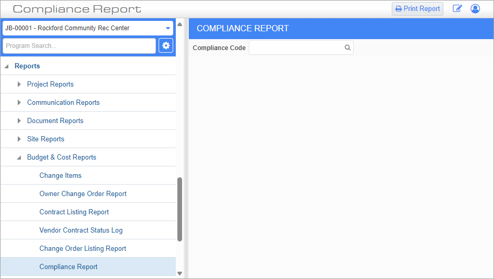Open the user profile icon
The image size is (494, 279).
coord(475,9)
